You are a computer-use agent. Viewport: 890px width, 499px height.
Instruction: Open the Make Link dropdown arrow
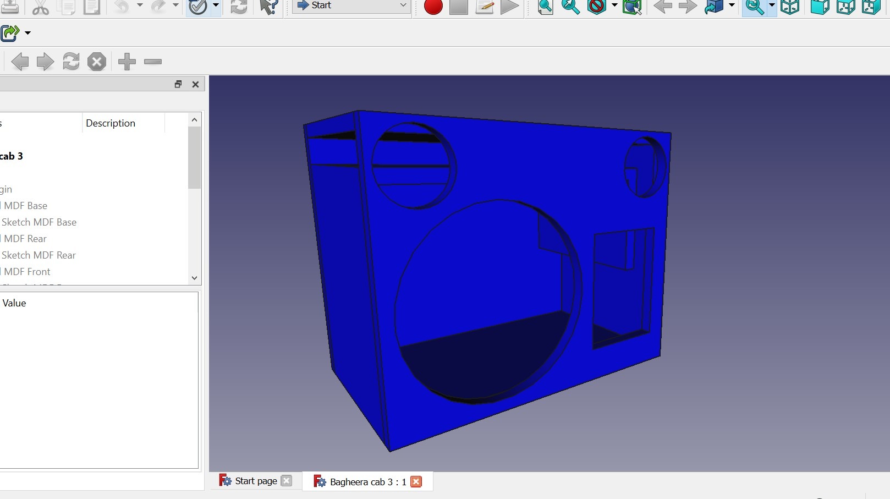click(x=28, y=33)
